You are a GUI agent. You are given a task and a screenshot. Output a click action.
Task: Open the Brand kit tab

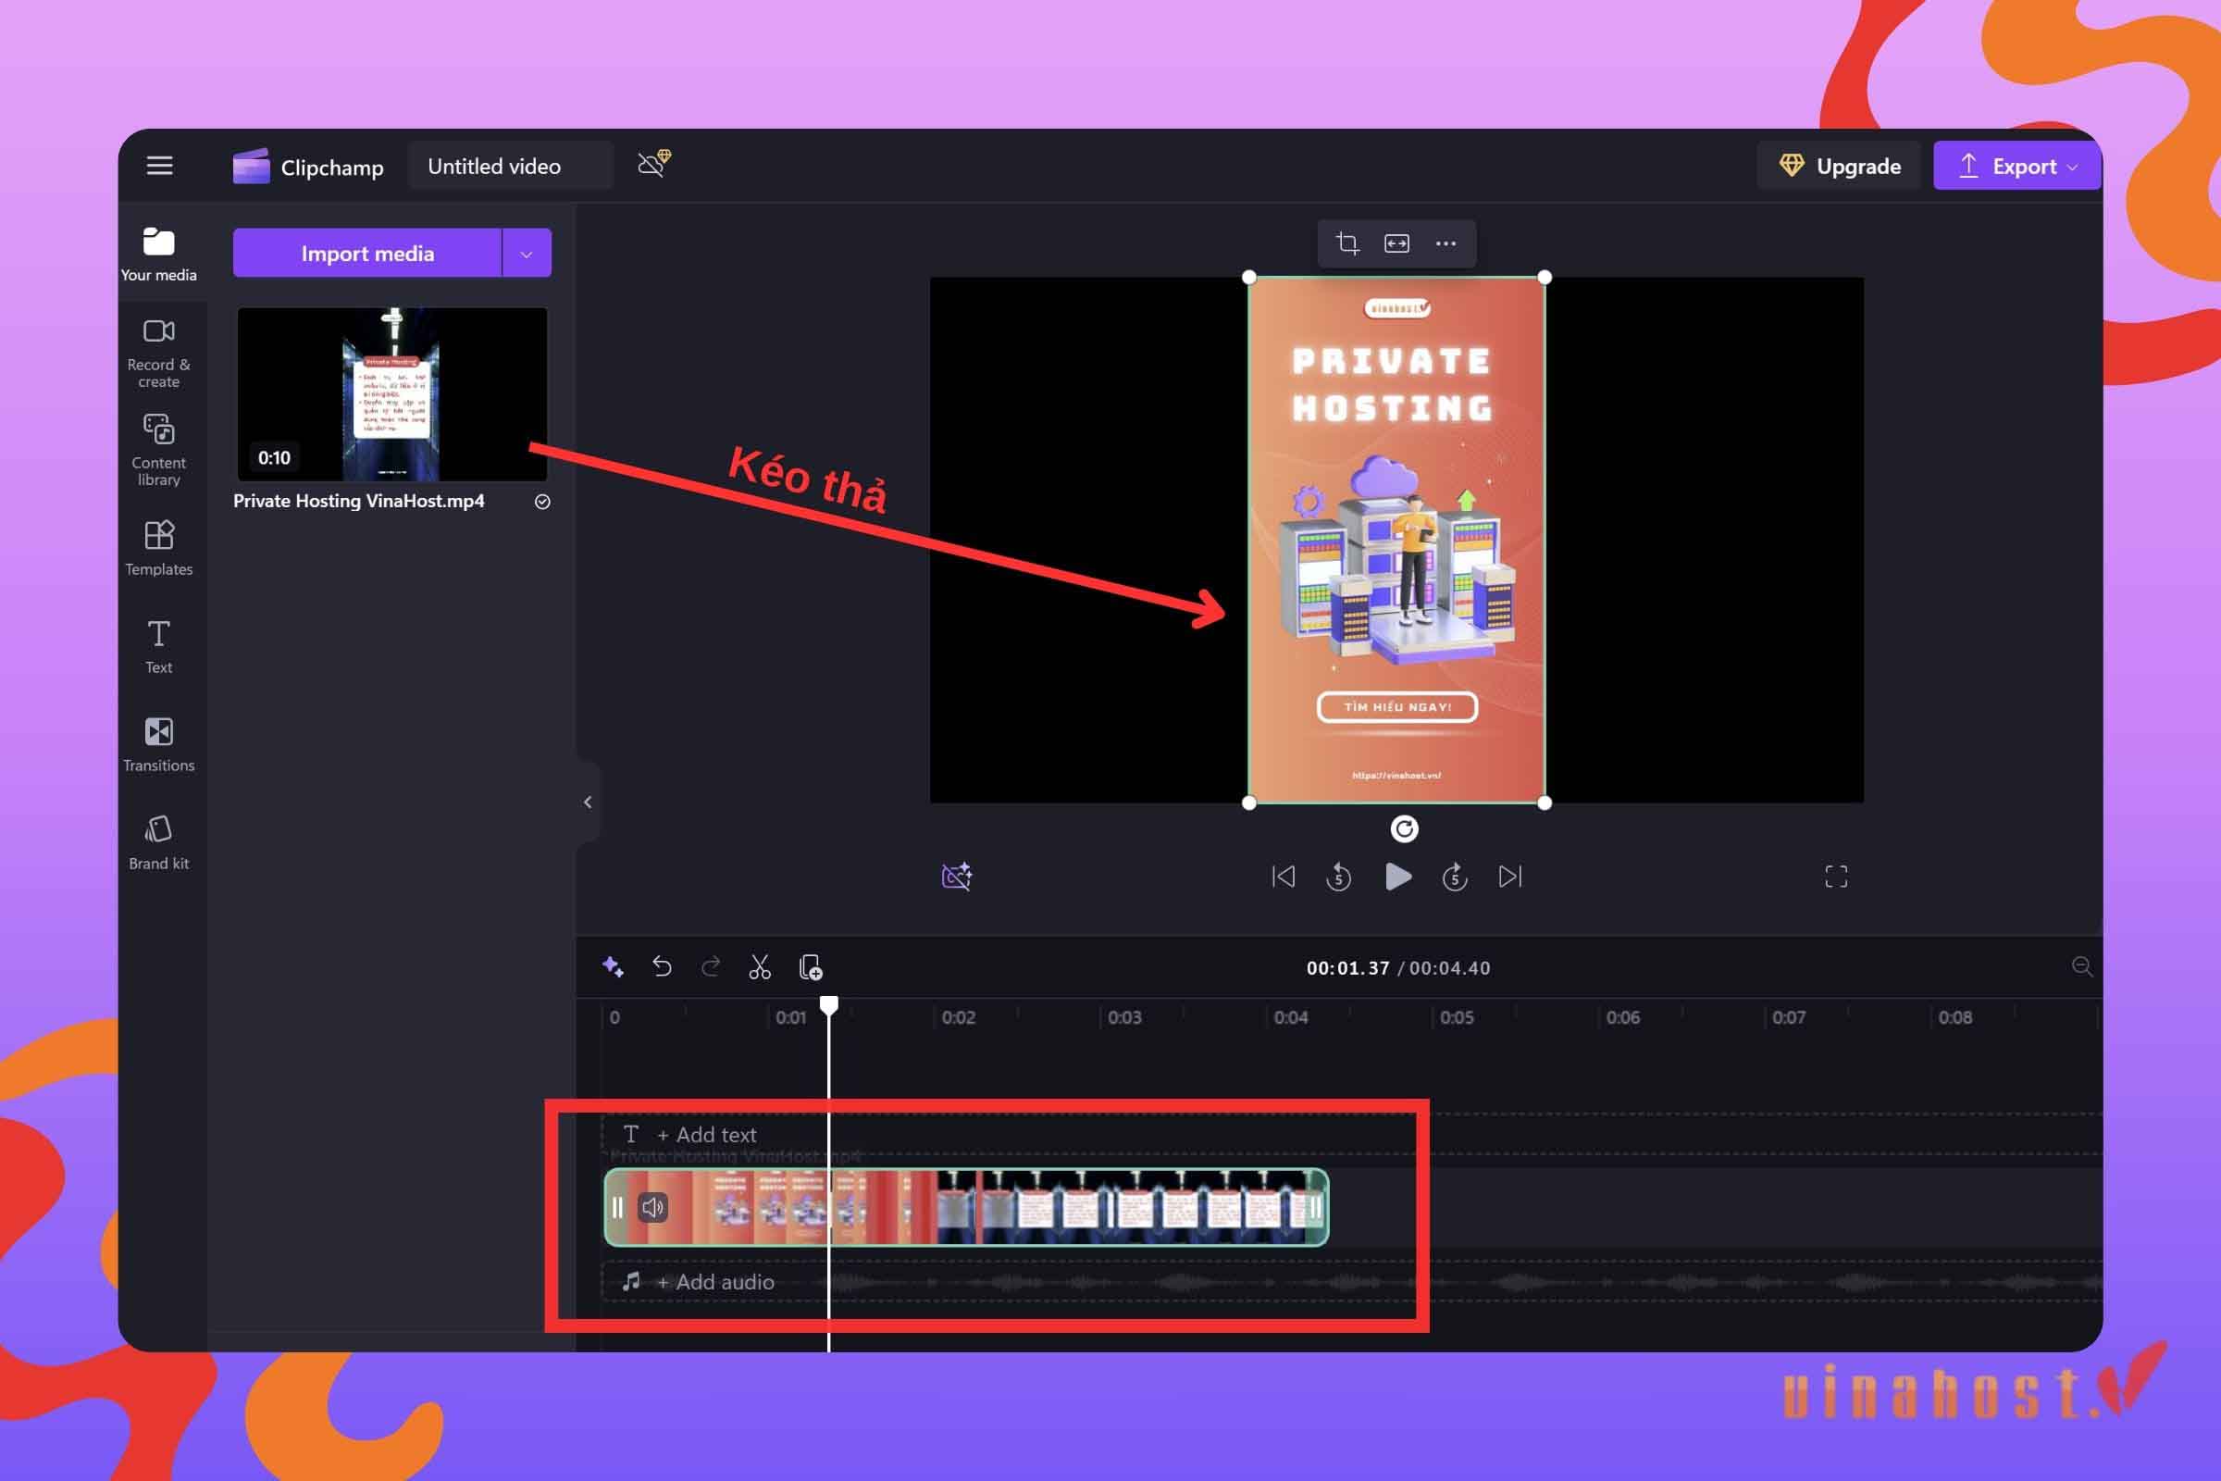point(158,843)
